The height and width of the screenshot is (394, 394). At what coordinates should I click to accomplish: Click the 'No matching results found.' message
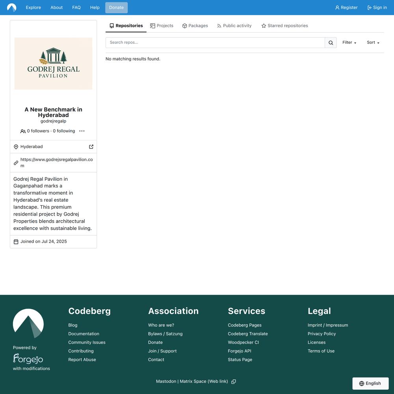point(133,59)
